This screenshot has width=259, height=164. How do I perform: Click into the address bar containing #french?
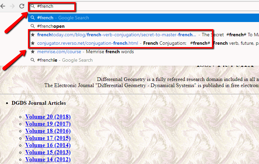click(143, 6)
